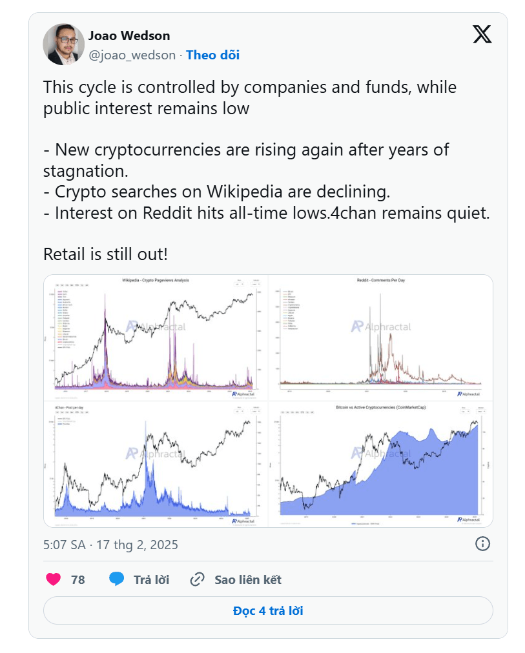Open the Joao Wedson display name
This screenshot has width=525, height=653.
(x=129, y=35)
